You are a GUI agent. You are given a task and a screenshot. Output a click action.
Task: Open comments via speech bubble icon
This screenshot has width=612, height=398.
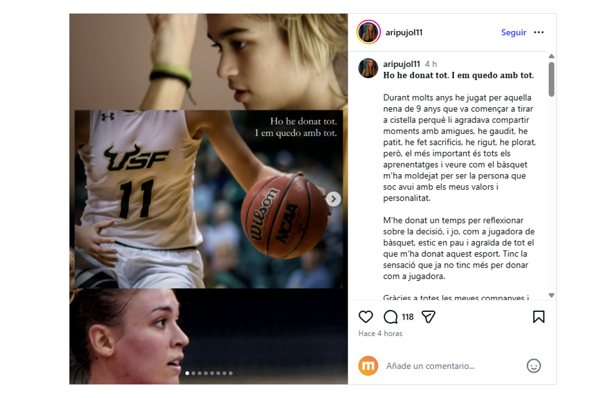click(x=390, y=317)
